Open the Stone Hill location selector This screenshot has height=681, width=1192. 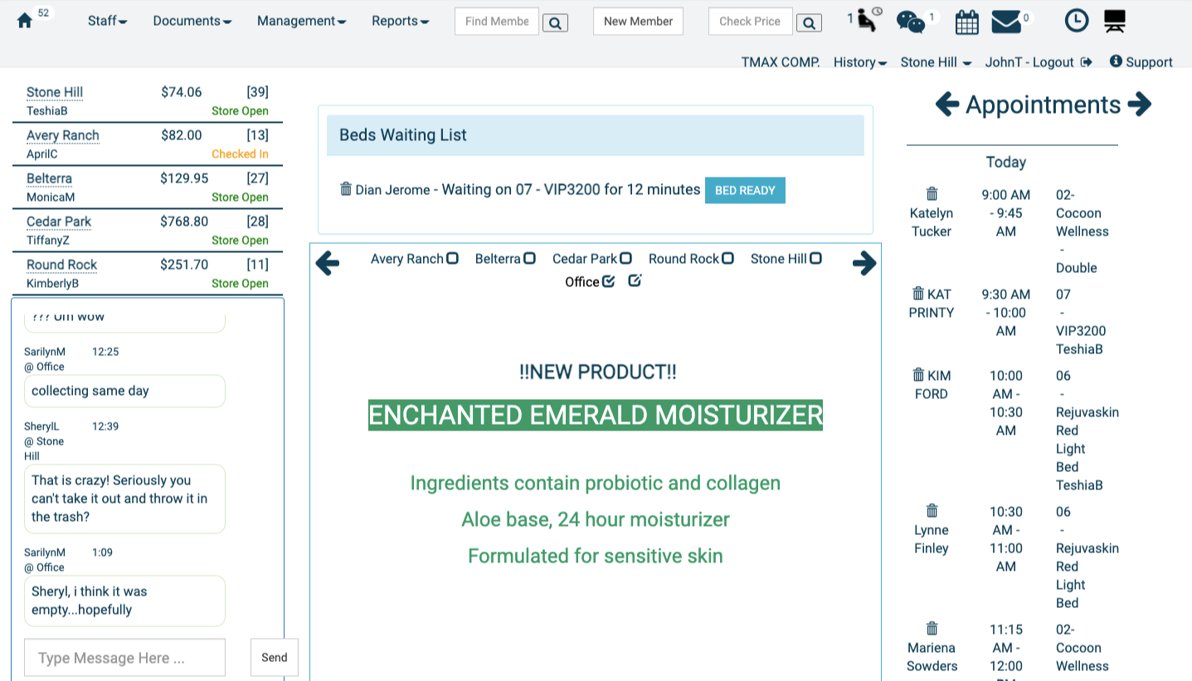[935, 62]
